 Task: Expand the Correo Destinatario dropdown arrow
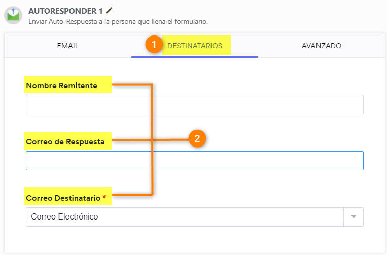pos(354,217)
